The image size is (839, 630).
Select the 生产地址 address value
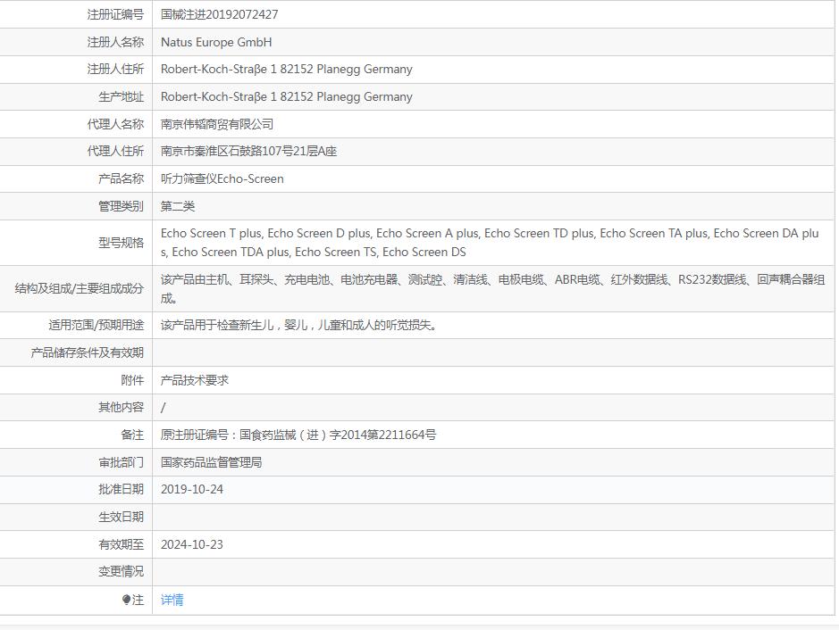coord(286,96)
